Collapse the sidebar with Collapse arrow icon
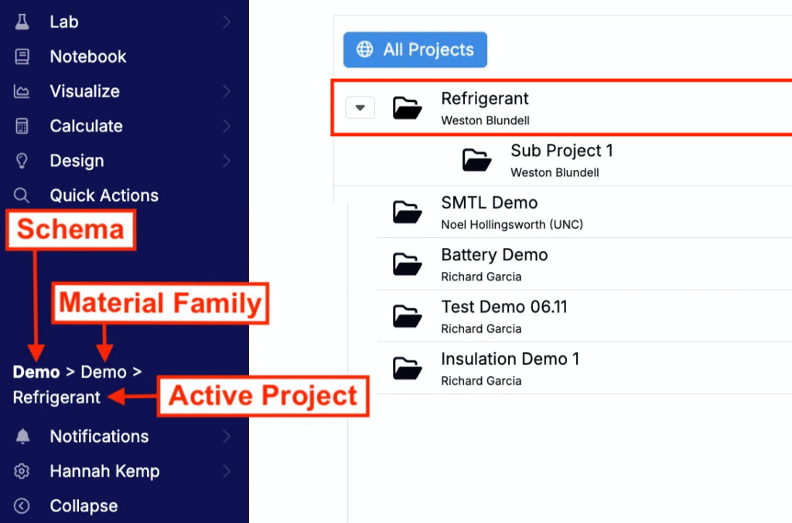 point(22,506)
